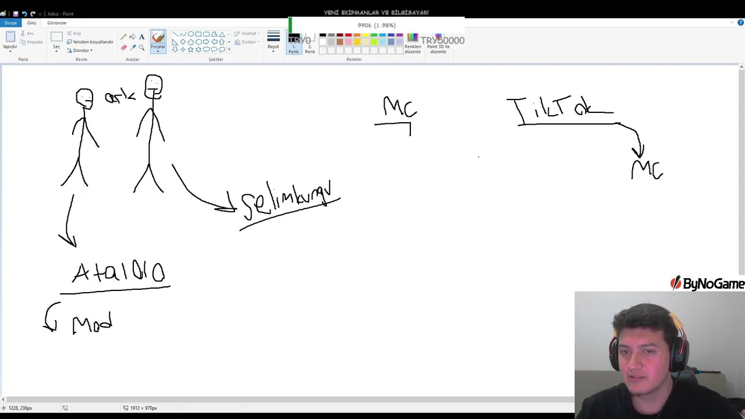Open the Döndür rotate dropdown

80,51
